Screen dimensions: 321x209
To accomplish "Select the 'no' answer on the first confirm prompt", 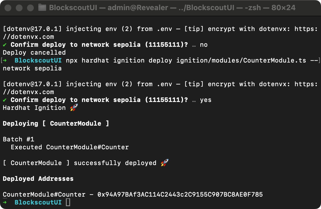I will point(204,45).
